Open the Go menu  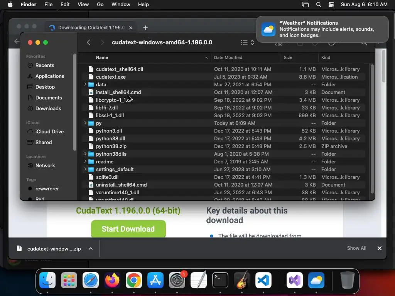coord(100,5)
